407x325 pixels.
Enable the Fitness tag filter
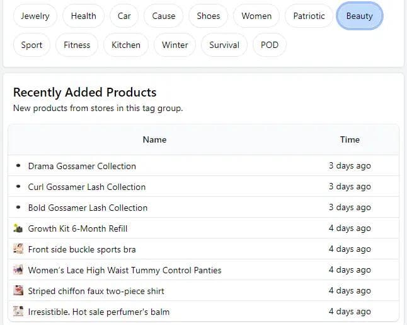[x=77, y=45]
